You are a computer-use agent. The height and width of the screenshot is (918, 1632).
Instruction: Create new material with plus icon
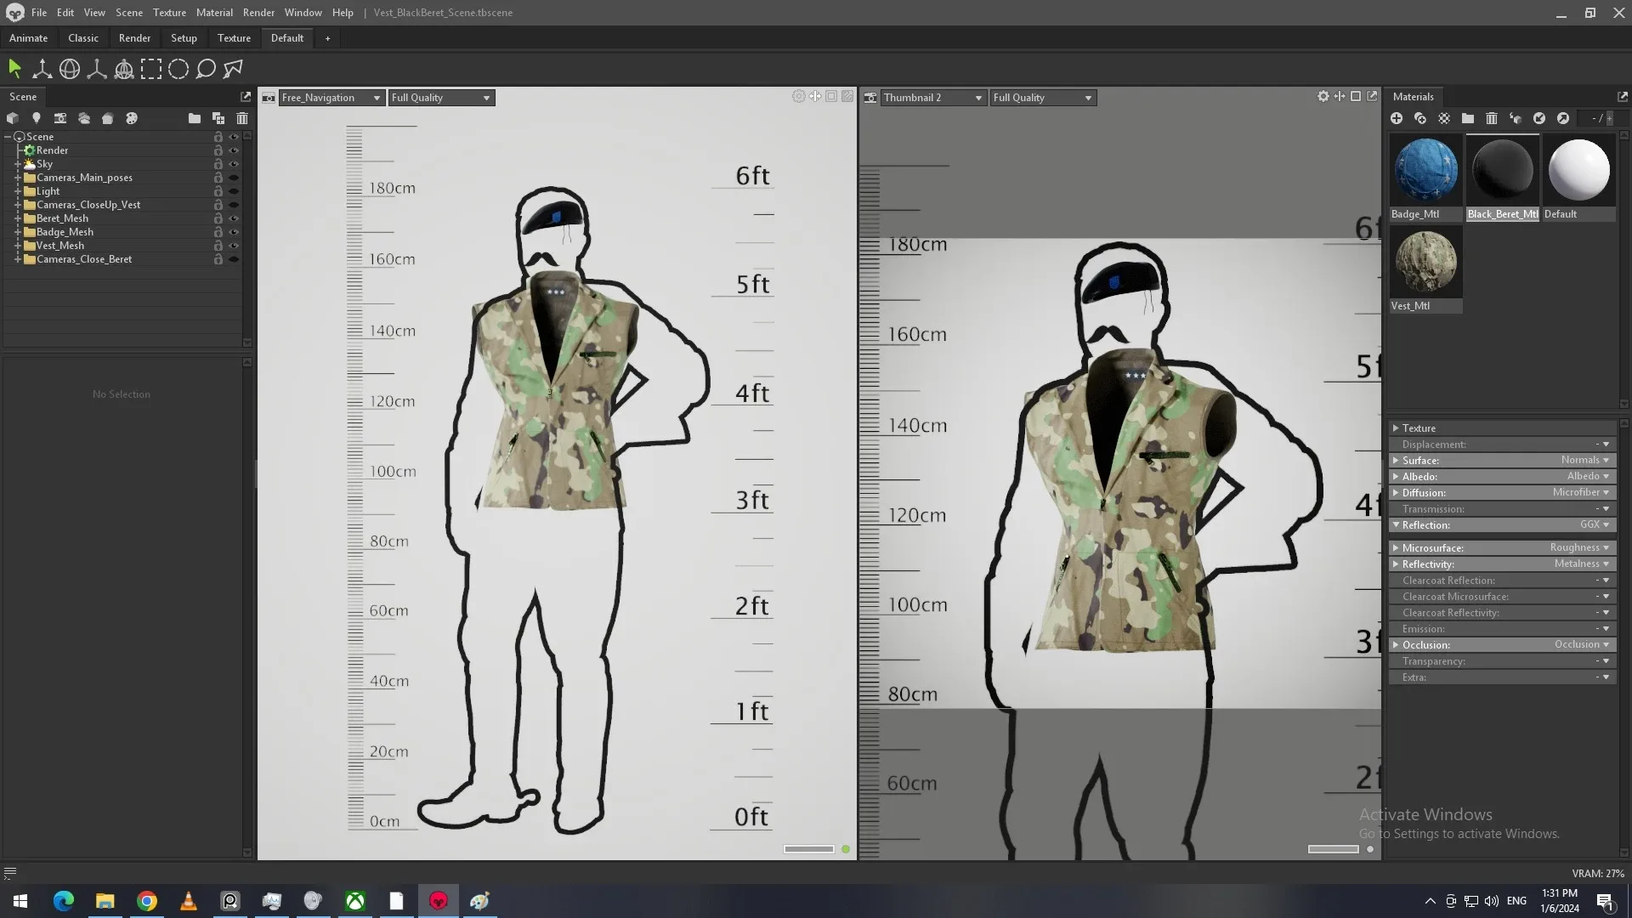(1397, 118)
